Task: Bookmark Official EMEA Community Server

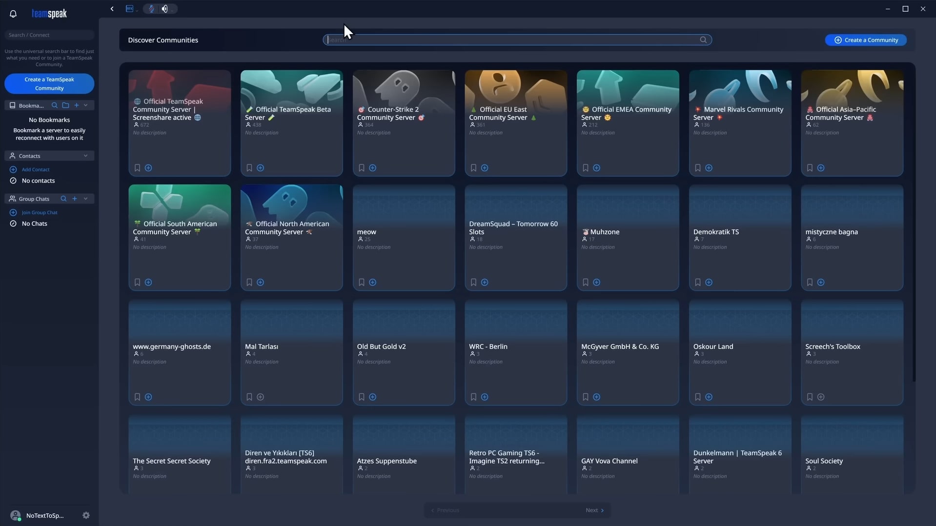Action: pos(586,168)
